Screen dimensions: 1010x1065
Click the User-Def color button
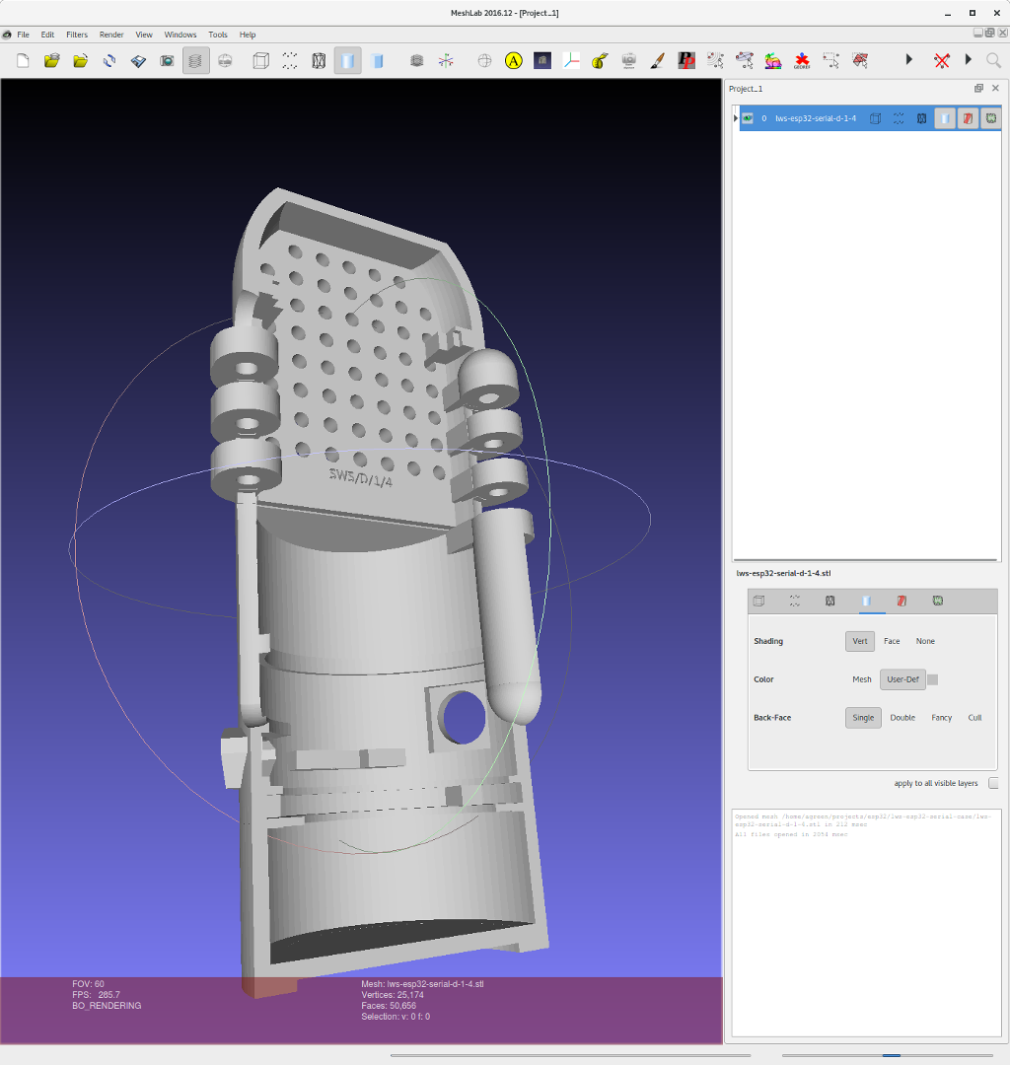click(x=902, y=679)
